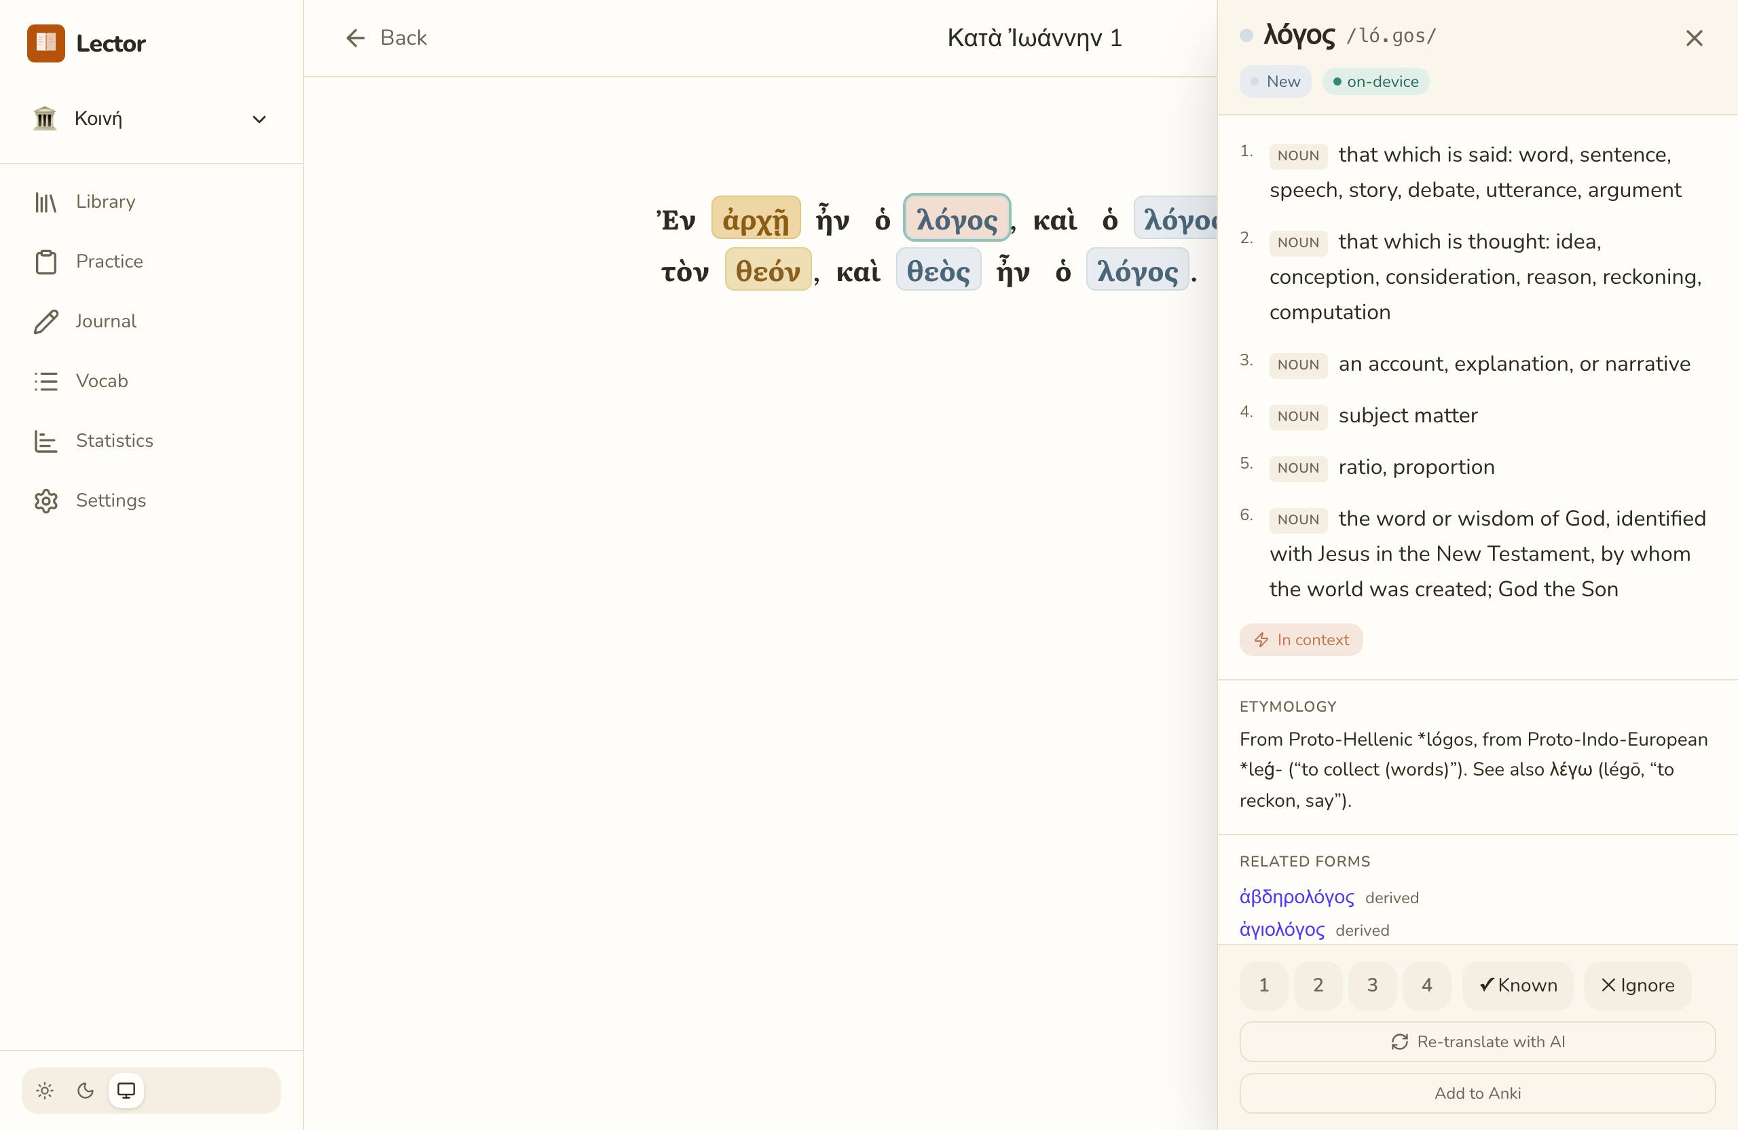Click the Settings gear icon

[46, 501]
